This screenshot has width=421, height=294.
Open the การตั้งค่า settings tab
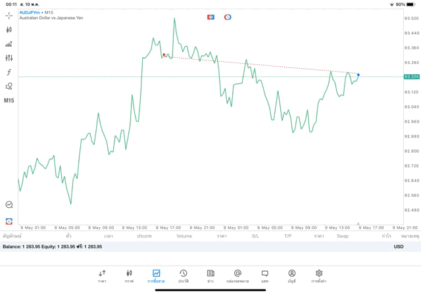point(319,276)
